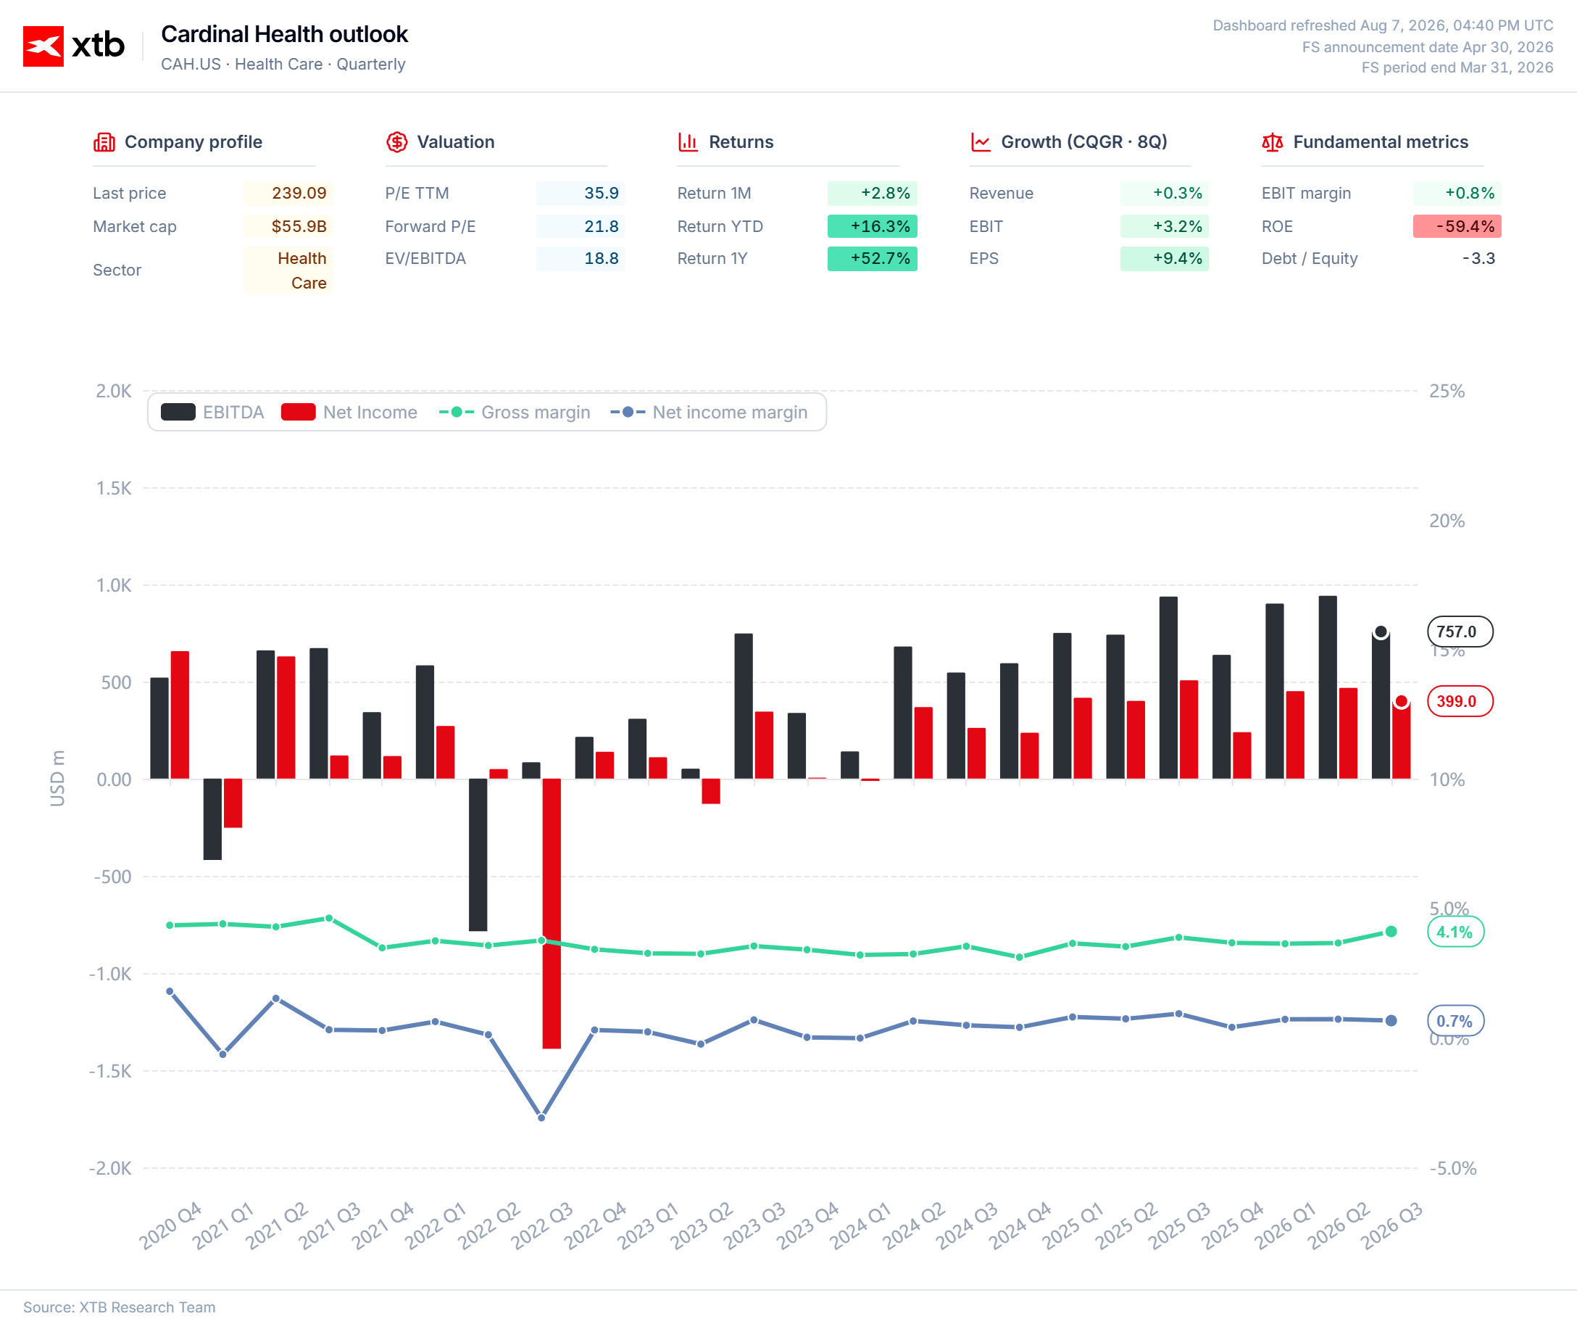1577x1324 pixels.
Task: Click the 'USD m' y-axis title
Action: click(x=57, y=779)
